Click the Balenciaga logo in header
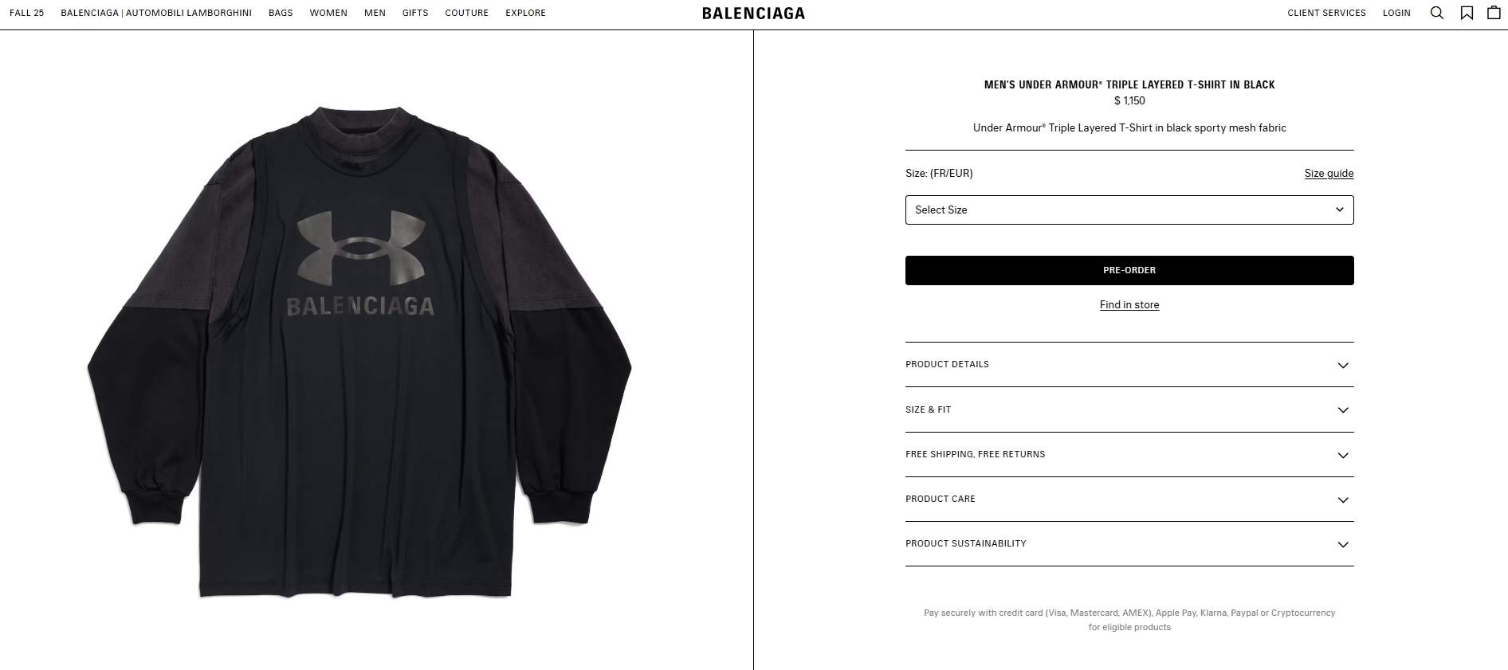 point(753,13)
